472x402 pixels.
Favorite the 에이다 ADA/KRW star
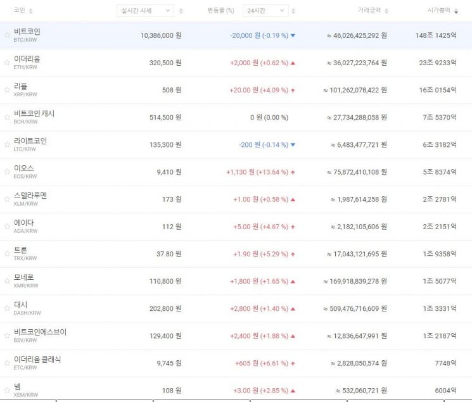7,226
